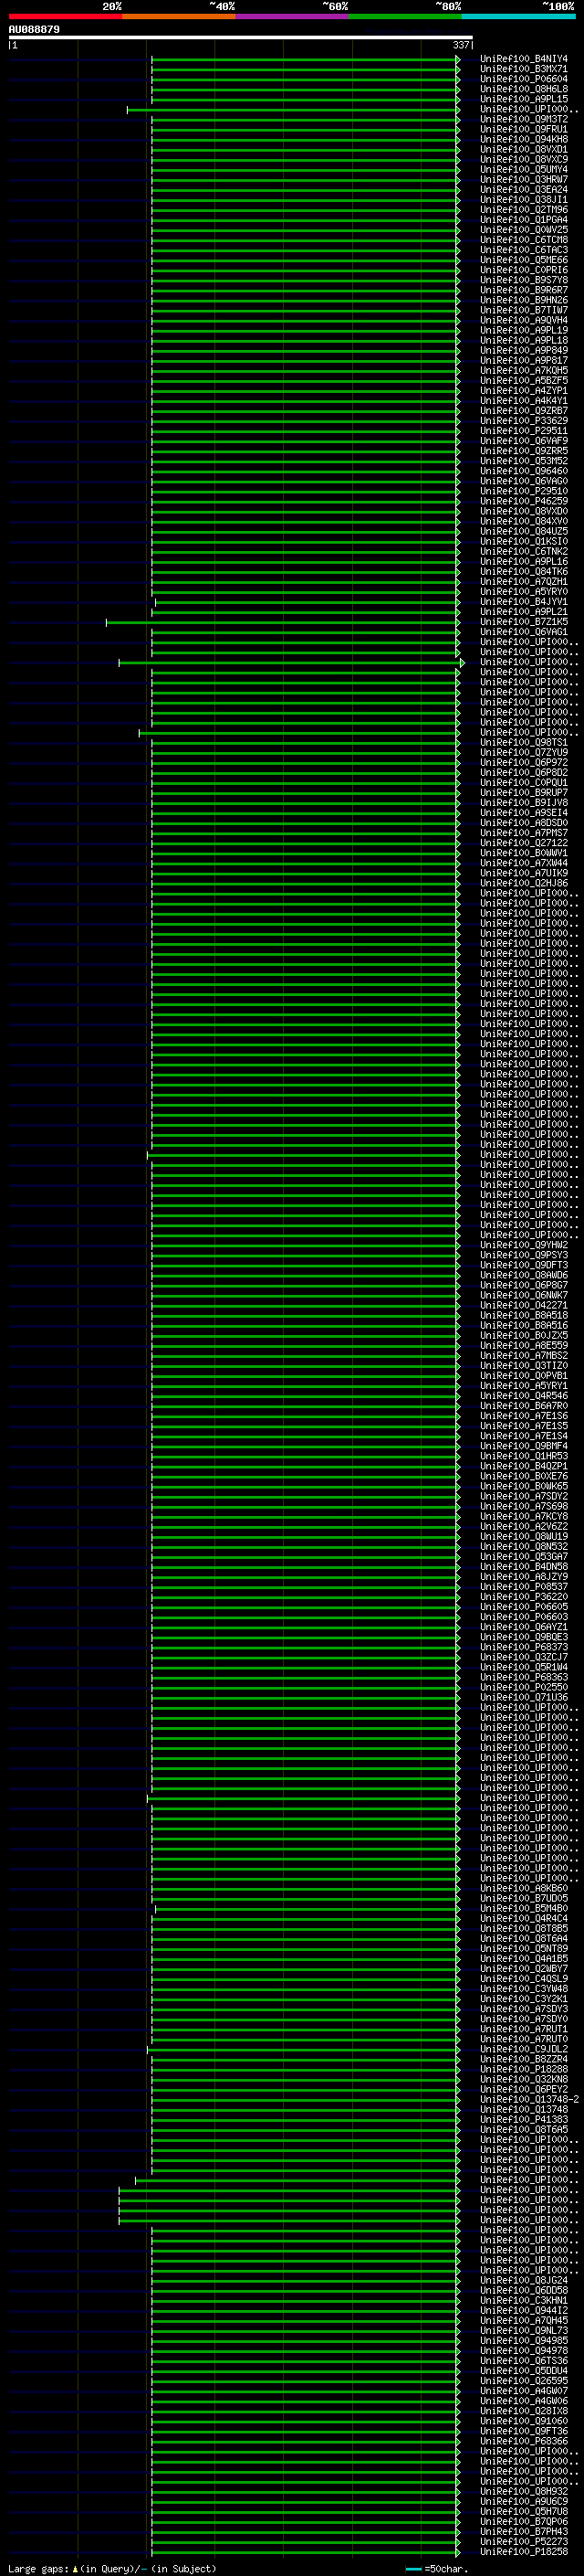Image resolution: width=584 pixels, height=2576 pixels.
Task: Select hit label UniRef100_A9PL18
Action: tap(524, 340)
